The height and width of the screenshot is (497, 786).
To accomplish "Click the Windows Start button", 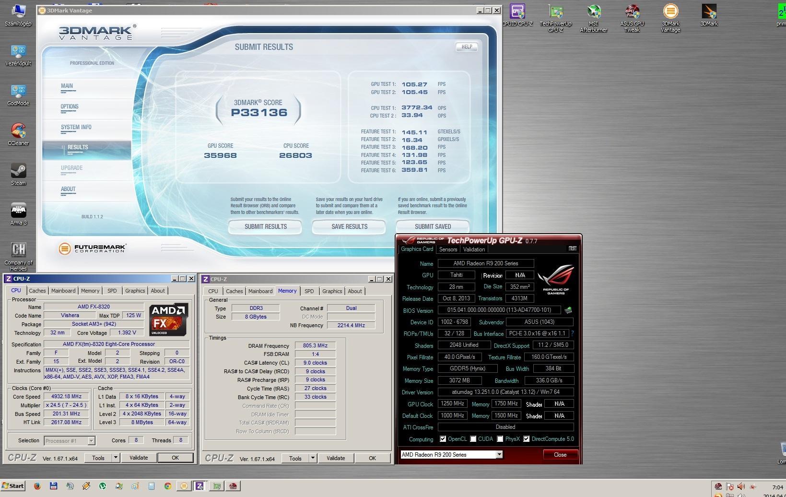I will pyautogui.click(x=13, y=485).
